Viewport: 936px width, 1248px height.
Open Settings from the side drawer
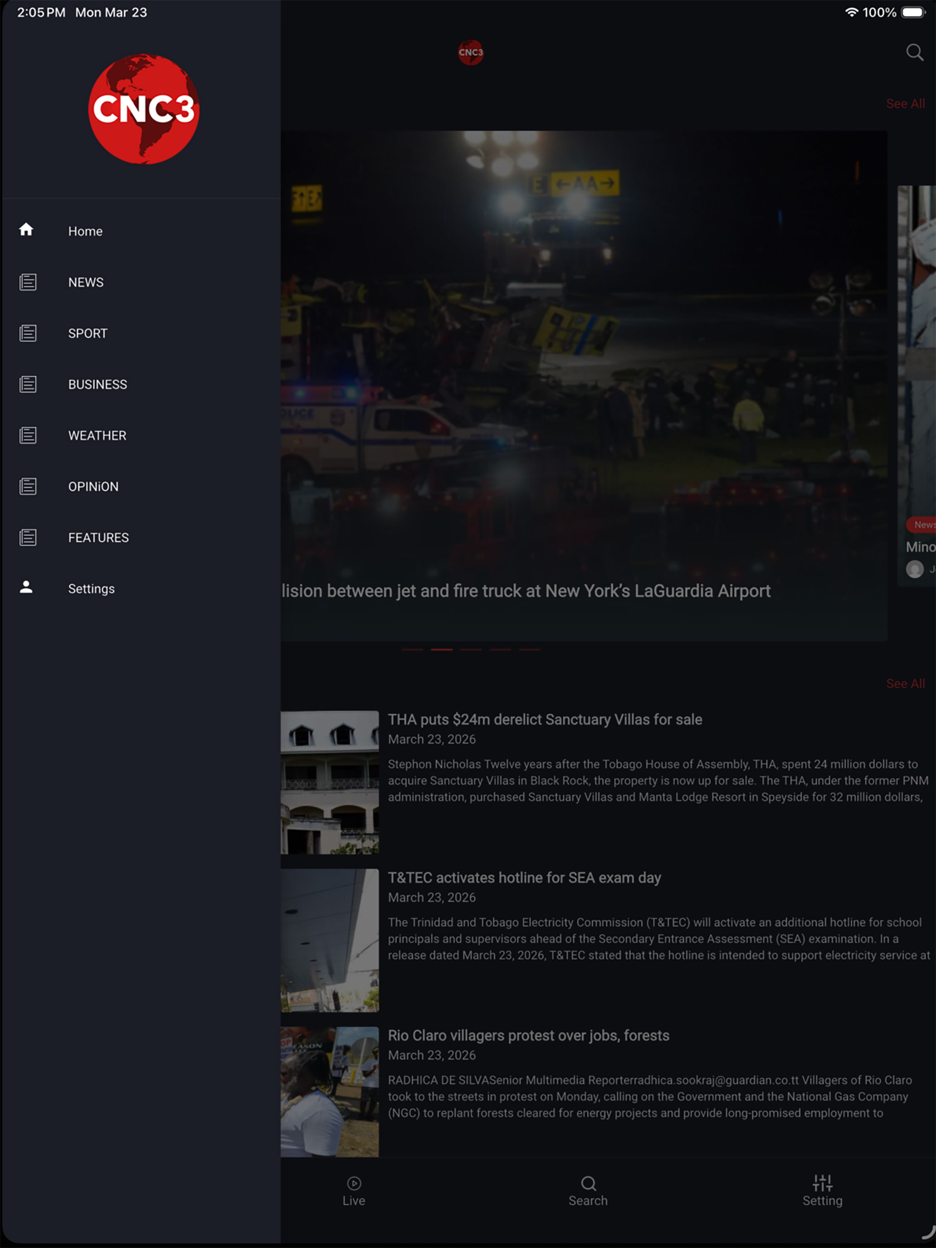click(x=141, y=589)
